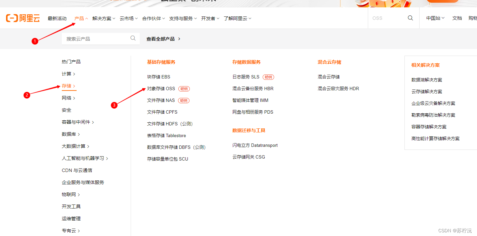Viewport: 477px width, 236px height.
Task: Open 网盘与相册服务 PDS link
Action: (x=253, y=112)
